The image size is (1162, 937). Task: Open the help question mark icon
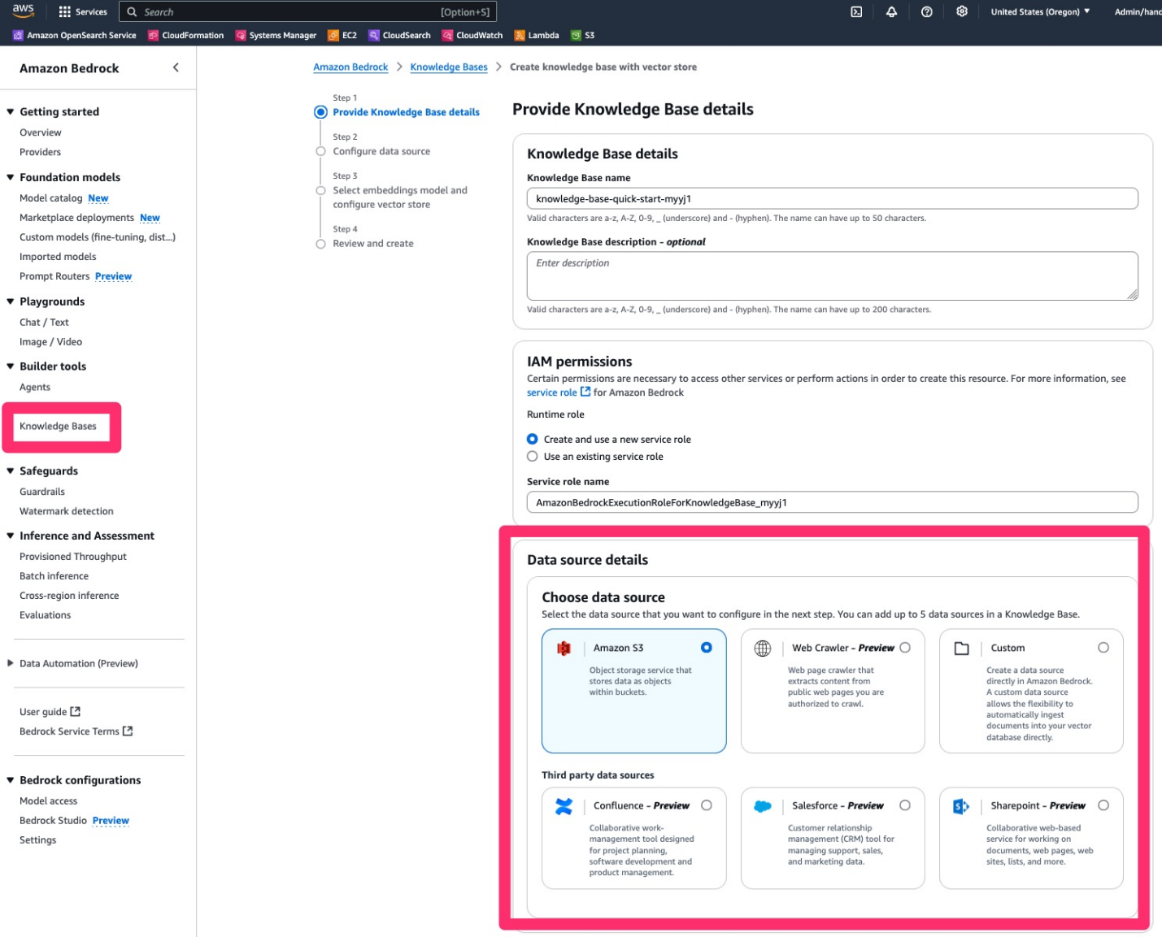point(926,12)
